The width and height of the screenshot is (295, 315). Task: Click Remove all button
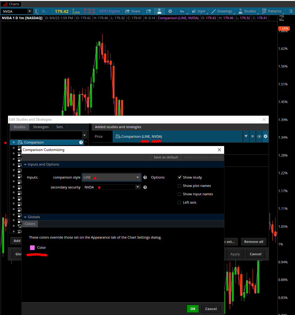point(254,242)
